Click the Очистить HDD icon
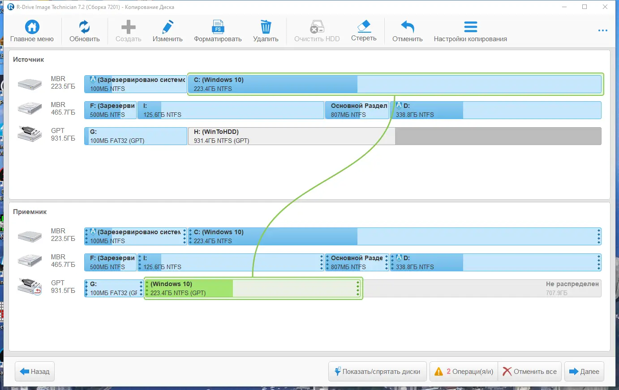The height and width of the screenshot is (390, 619). [317, 27]
